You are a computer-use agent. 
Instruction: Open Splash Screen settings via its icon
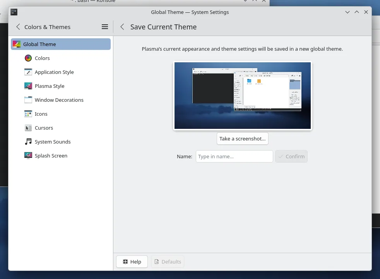(x=28, y=156)
